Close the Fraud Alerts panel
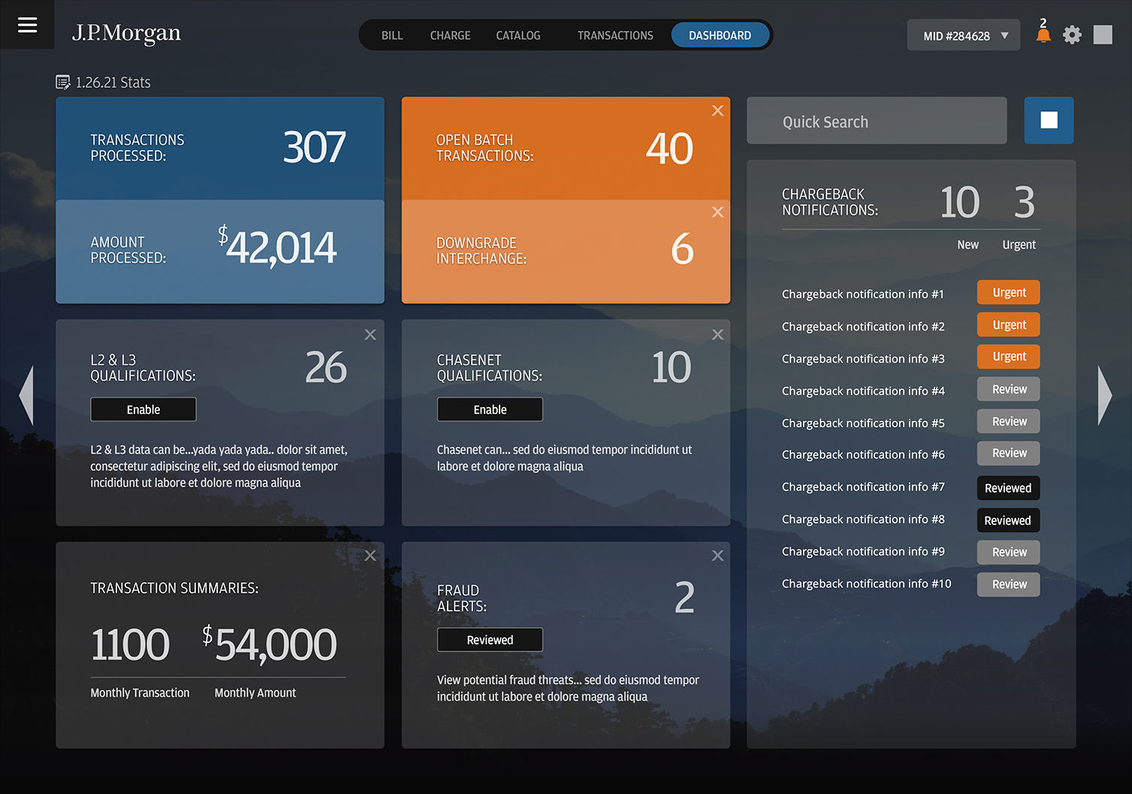This screenshot has height=794, width=1132. pyautogui.click(x=717, y=555)
